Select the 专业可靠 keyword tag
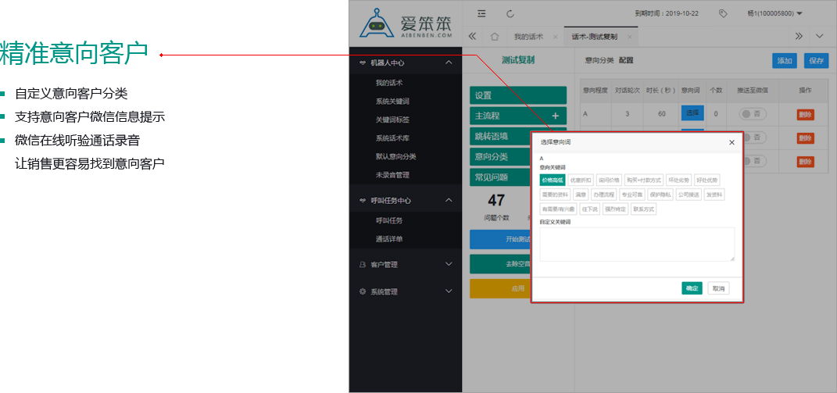Image resolution: width=837 pixels, height=393 pixels. (x=632, y=195)
